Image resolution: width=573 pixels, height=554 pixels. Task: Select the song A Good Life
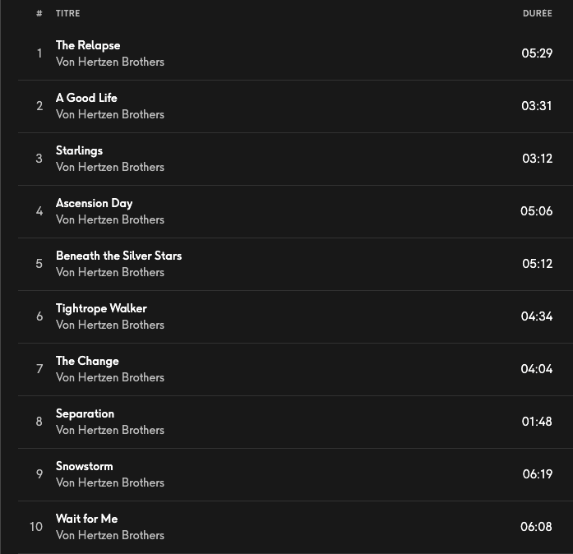click(x=86, y=98)
